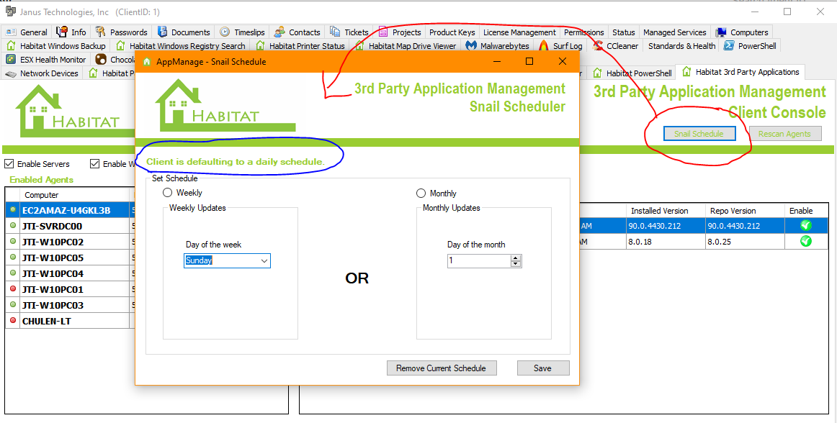Expand the Day of the week dropdown
The image size is (837, 423).
(x=264, y=260)
